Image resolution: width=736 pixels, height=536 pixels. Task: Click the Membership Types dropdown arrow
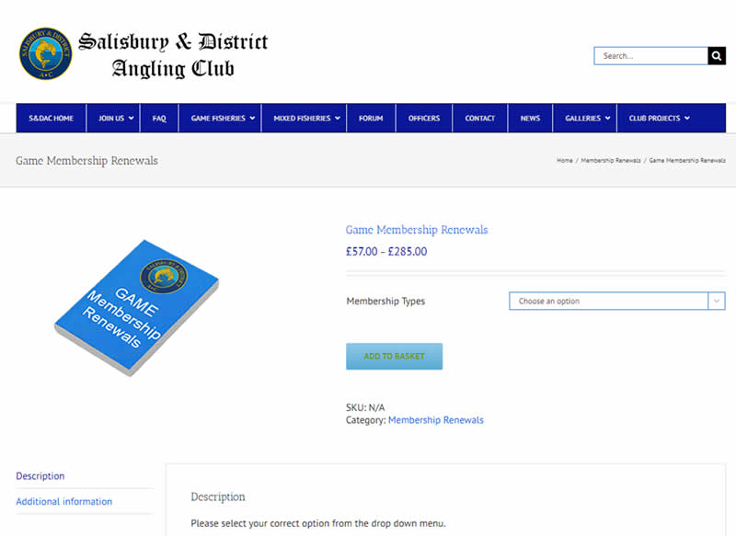717,301
